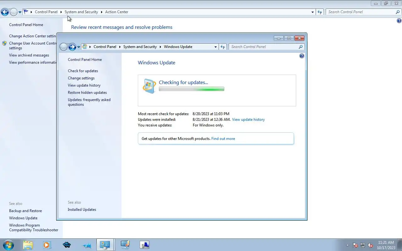Click View update history next to install date

click(248, 120)
